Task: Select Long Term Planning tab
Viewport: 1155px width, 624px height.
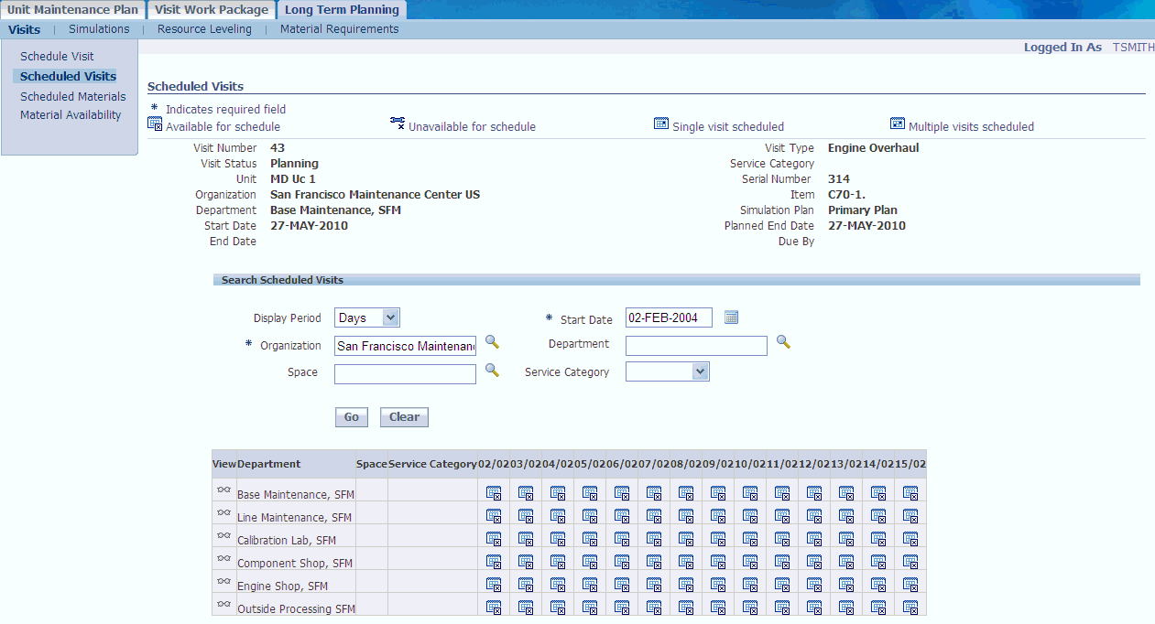Action: tap(342, 10)
